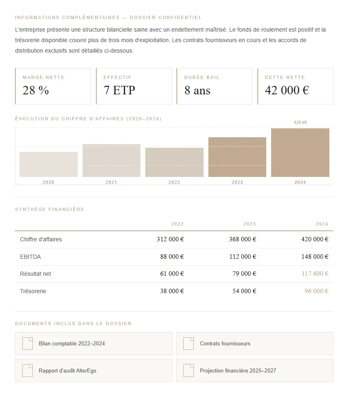
Task: Select the 2024 bar in revenue chart
Action: point(300,153)
